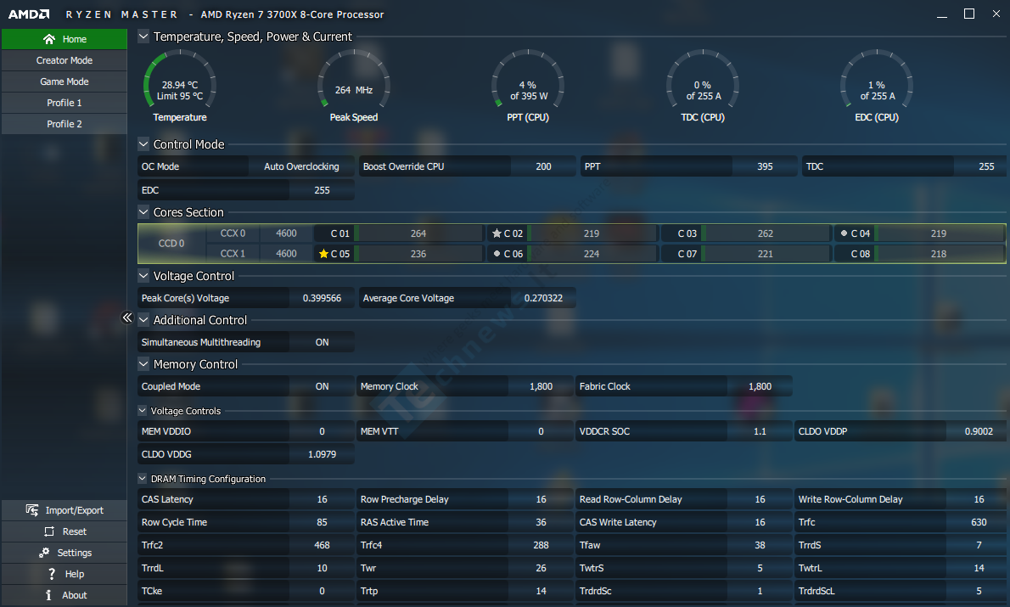This screenshot has width=1010, height=607.
Task: Click the Import/Export icon
Action: tap(32, 510)
